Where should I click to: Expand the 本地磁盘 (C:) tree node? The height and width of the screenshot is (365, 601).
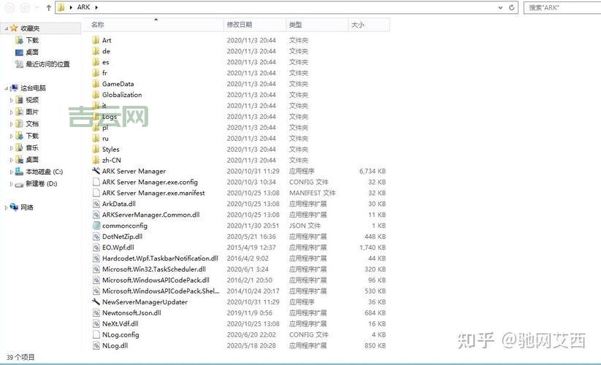point(12,172)
